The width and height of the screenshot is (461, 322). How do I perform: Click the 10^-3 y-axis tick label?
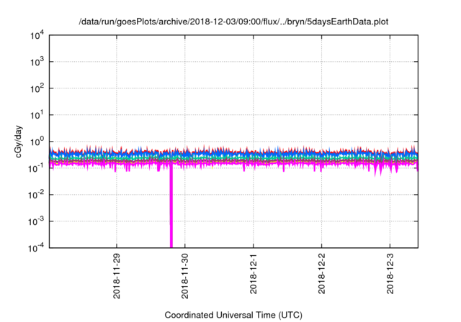tap(36, 221)
